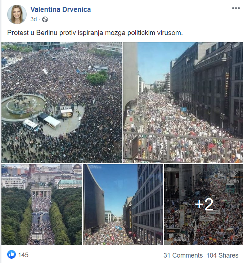The width and height of the screenshot is (243, 263).
Task: Open the Admiralspalast street crowd photo
Action: pyautogui.click(x=183, y=102)
